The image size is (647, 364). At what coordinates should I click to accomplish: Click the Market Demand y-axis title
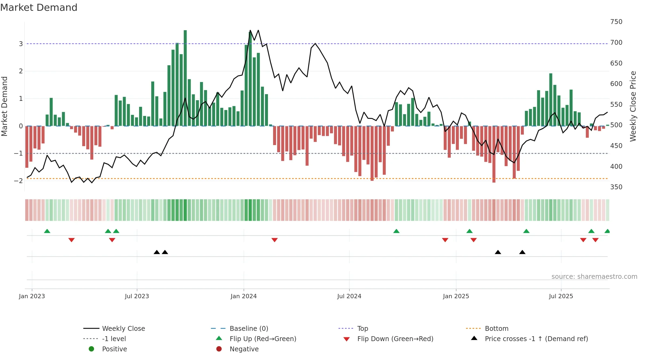4,106
